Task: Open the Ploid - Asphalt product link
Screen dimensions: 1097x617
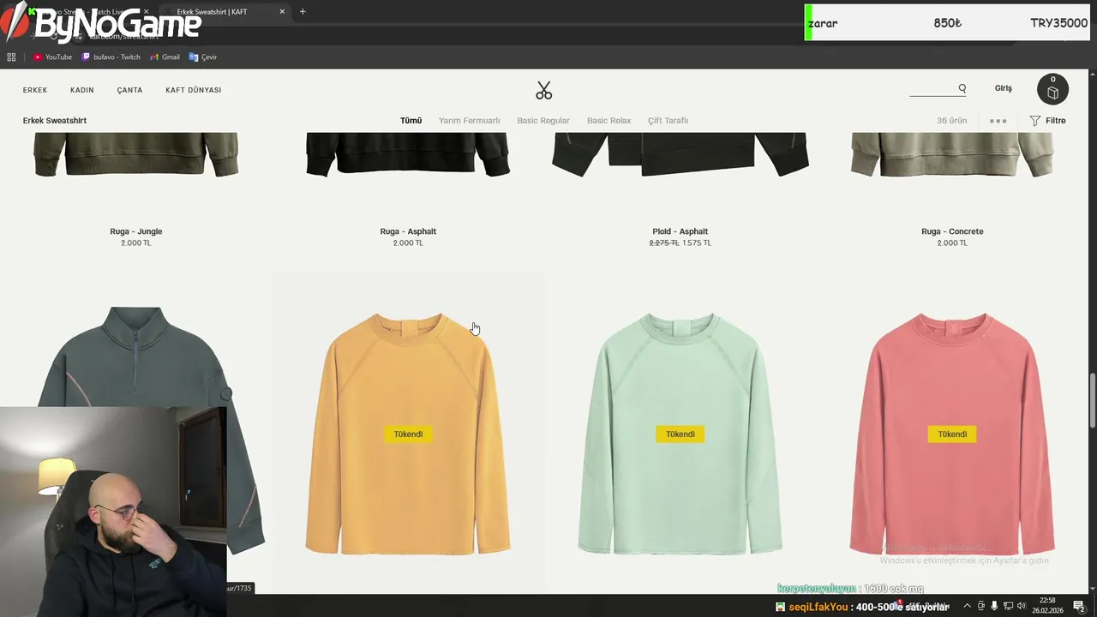Action: (680, 231)
